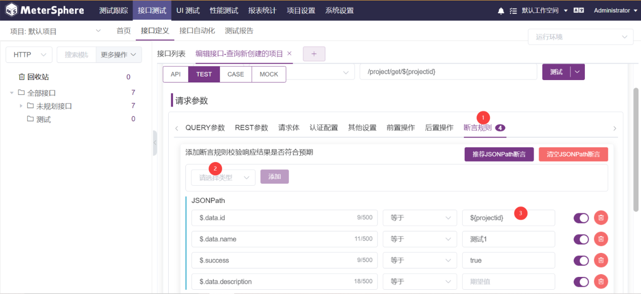Open 等于 dropdown for $.data.id row

click(x=420, y=218)
